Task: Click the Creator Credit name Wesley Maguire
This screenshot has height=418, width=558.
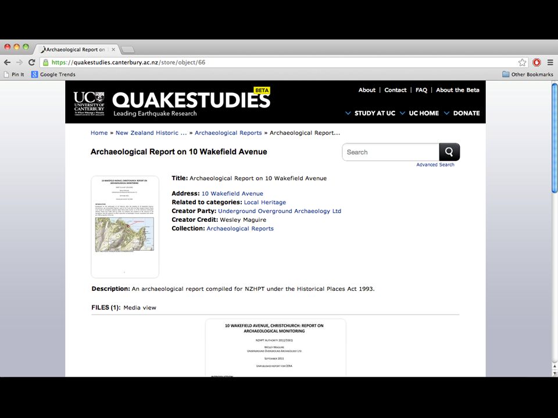Action: pyautogui.click(x=243, y=219)
